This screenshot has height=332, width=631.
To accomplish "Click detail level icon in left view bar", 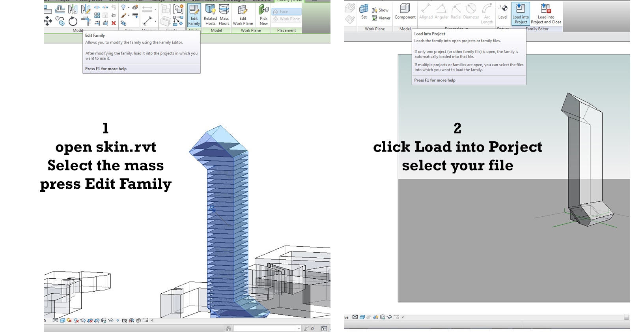I will (56, 321).
